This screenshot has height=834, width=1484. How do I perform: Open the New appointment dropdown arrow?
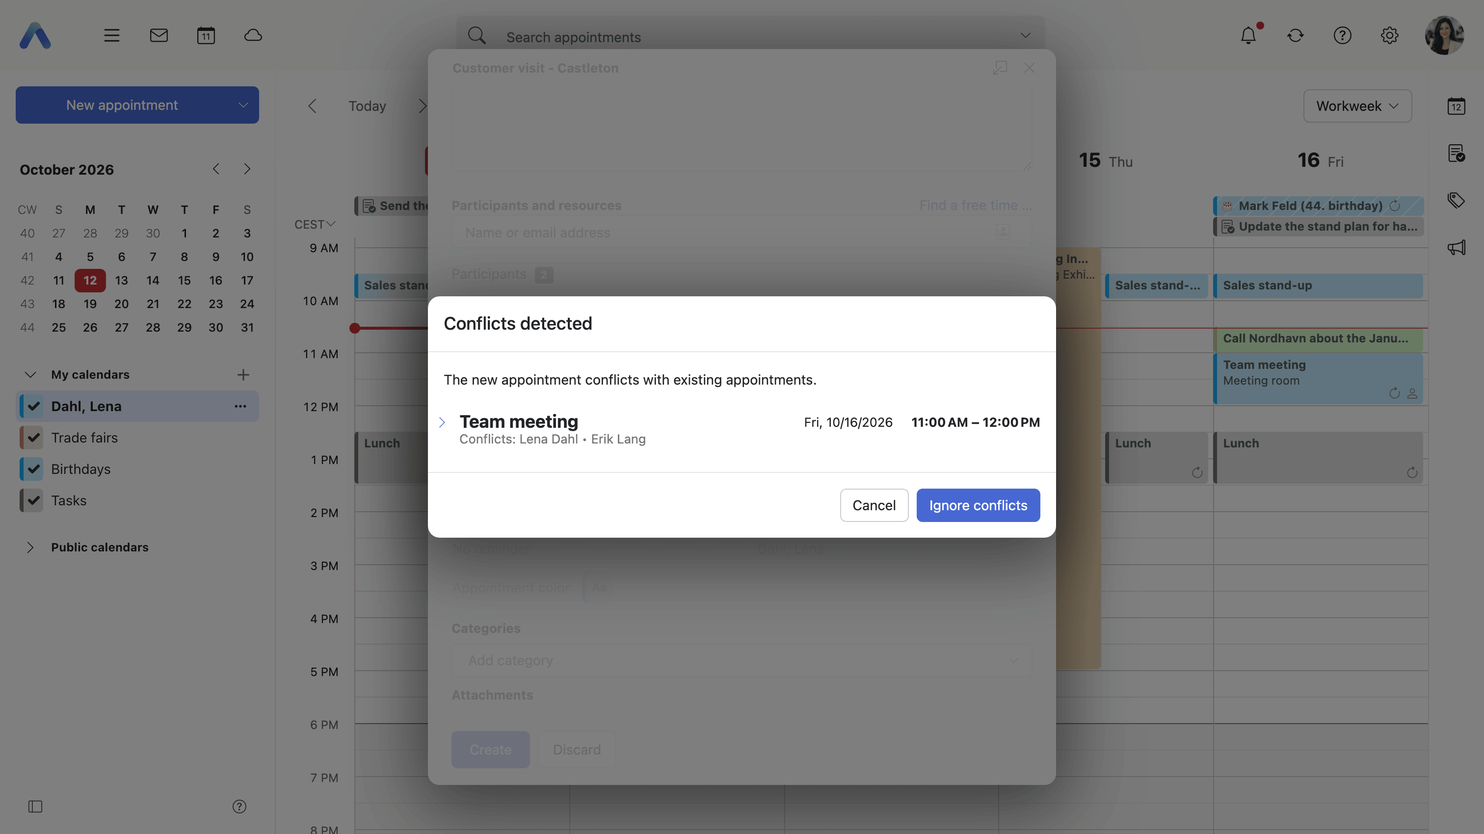[x=243, y=105]
